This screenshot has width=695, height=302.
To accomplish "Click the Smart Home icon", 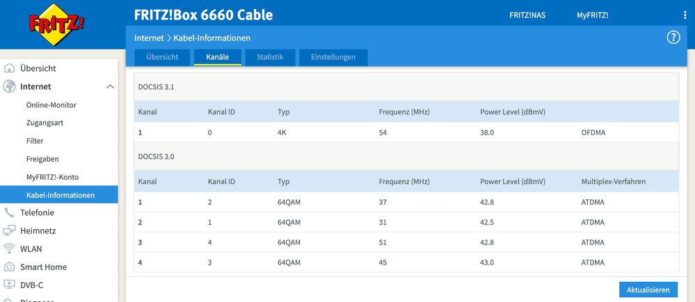I will coord(9,267).
